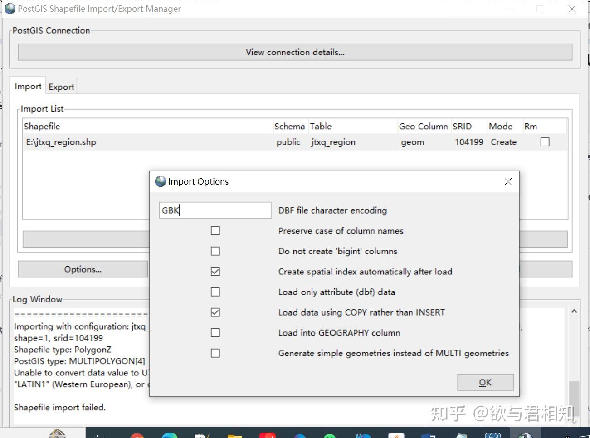Viewport: 590px width, 438px height.
Task: Enable Do not create 'bigint' columns
Action: (215, 251)
